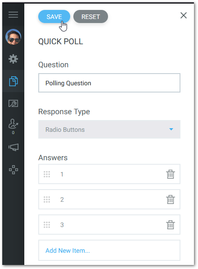Click the RESET button
The width and height of the screenshot is (198, 269).
click(x=90, y=17)
